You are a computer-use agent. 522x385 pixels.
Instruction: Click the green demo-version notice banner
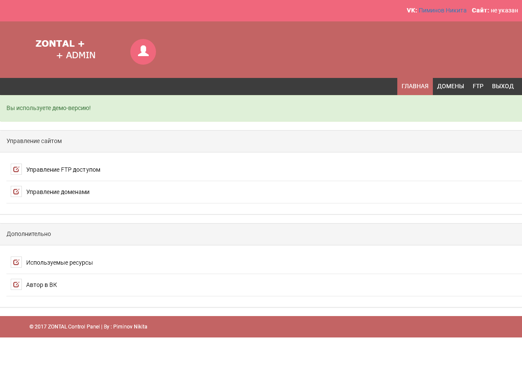tap(261, 108)
